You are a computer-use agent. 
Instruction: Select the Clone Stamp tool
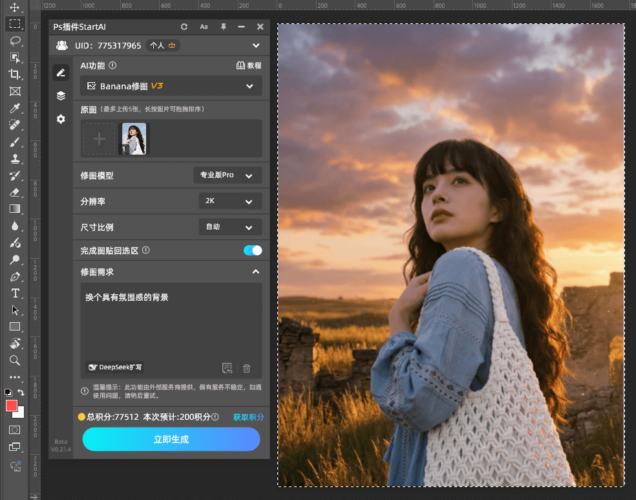[x=16, y=158]
